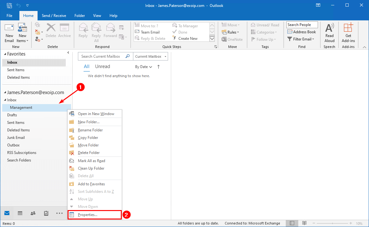Image resolution: width=369 pixels, height=227 pixels.
Task: Create a New Email
Action: point(9,31)
